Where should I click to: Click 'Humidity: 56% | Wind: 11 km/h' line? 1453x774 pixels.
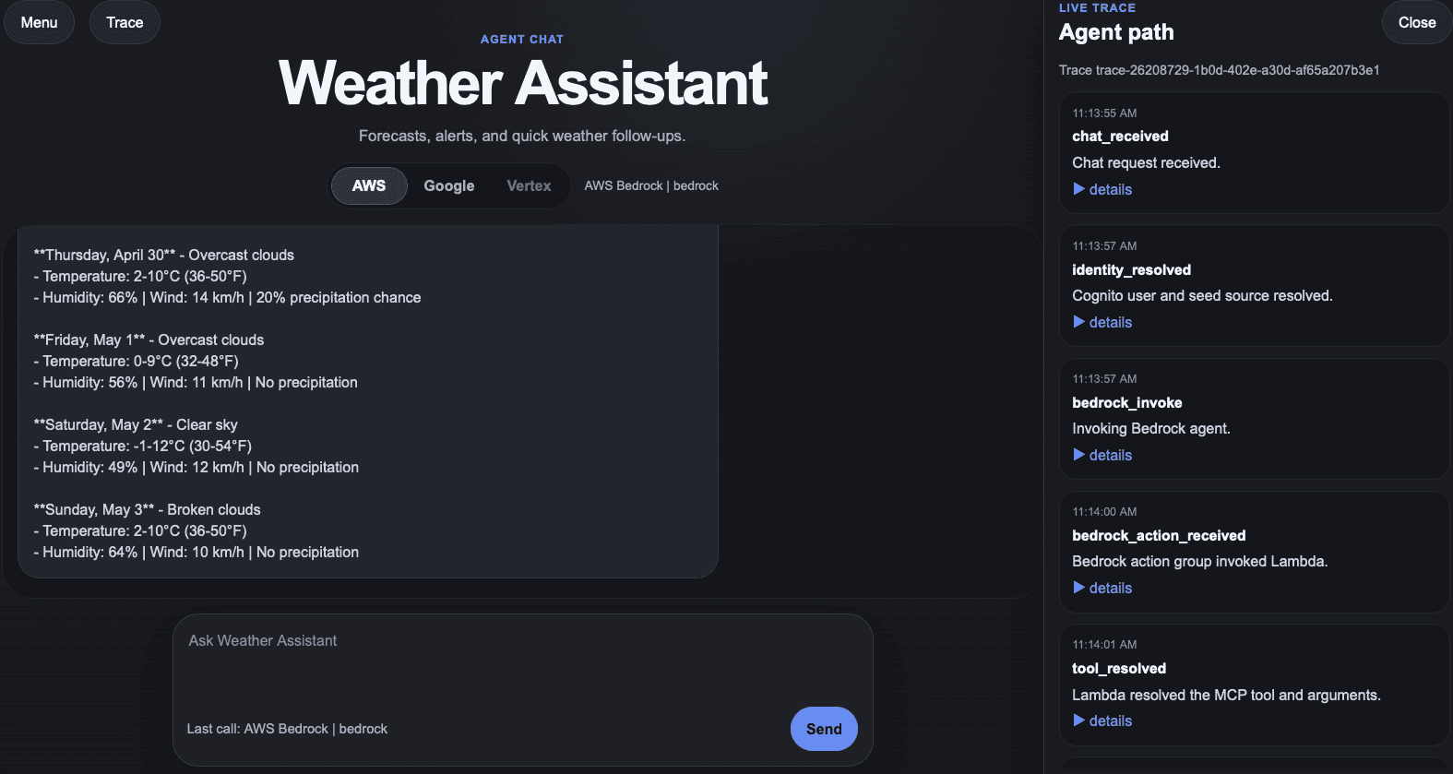click(x=196, y=382)
